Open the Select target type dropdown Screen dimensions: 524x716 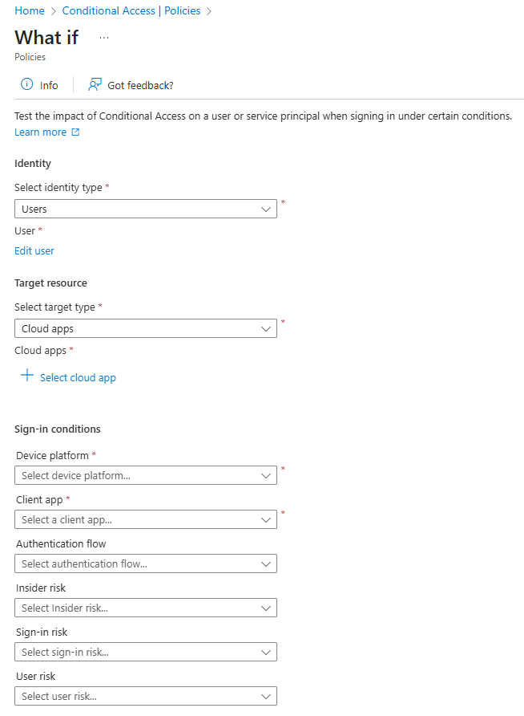point(146,328)
